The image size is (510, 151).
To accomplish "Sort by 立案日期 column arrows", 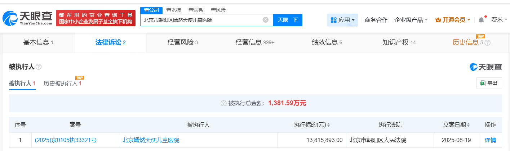I will coord(468,125).
